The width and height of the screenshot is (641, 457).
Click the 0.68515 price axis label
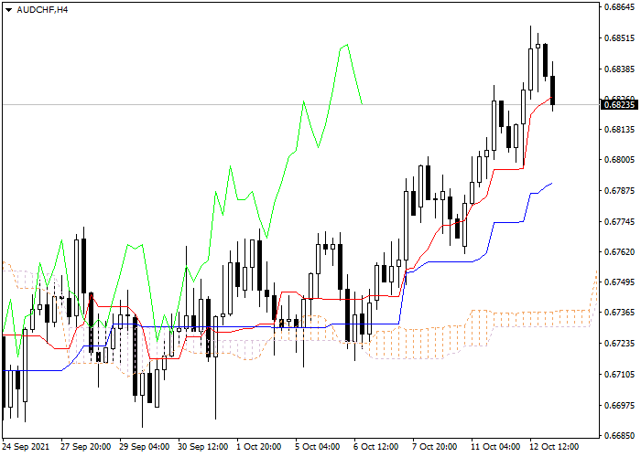[620, 38]
